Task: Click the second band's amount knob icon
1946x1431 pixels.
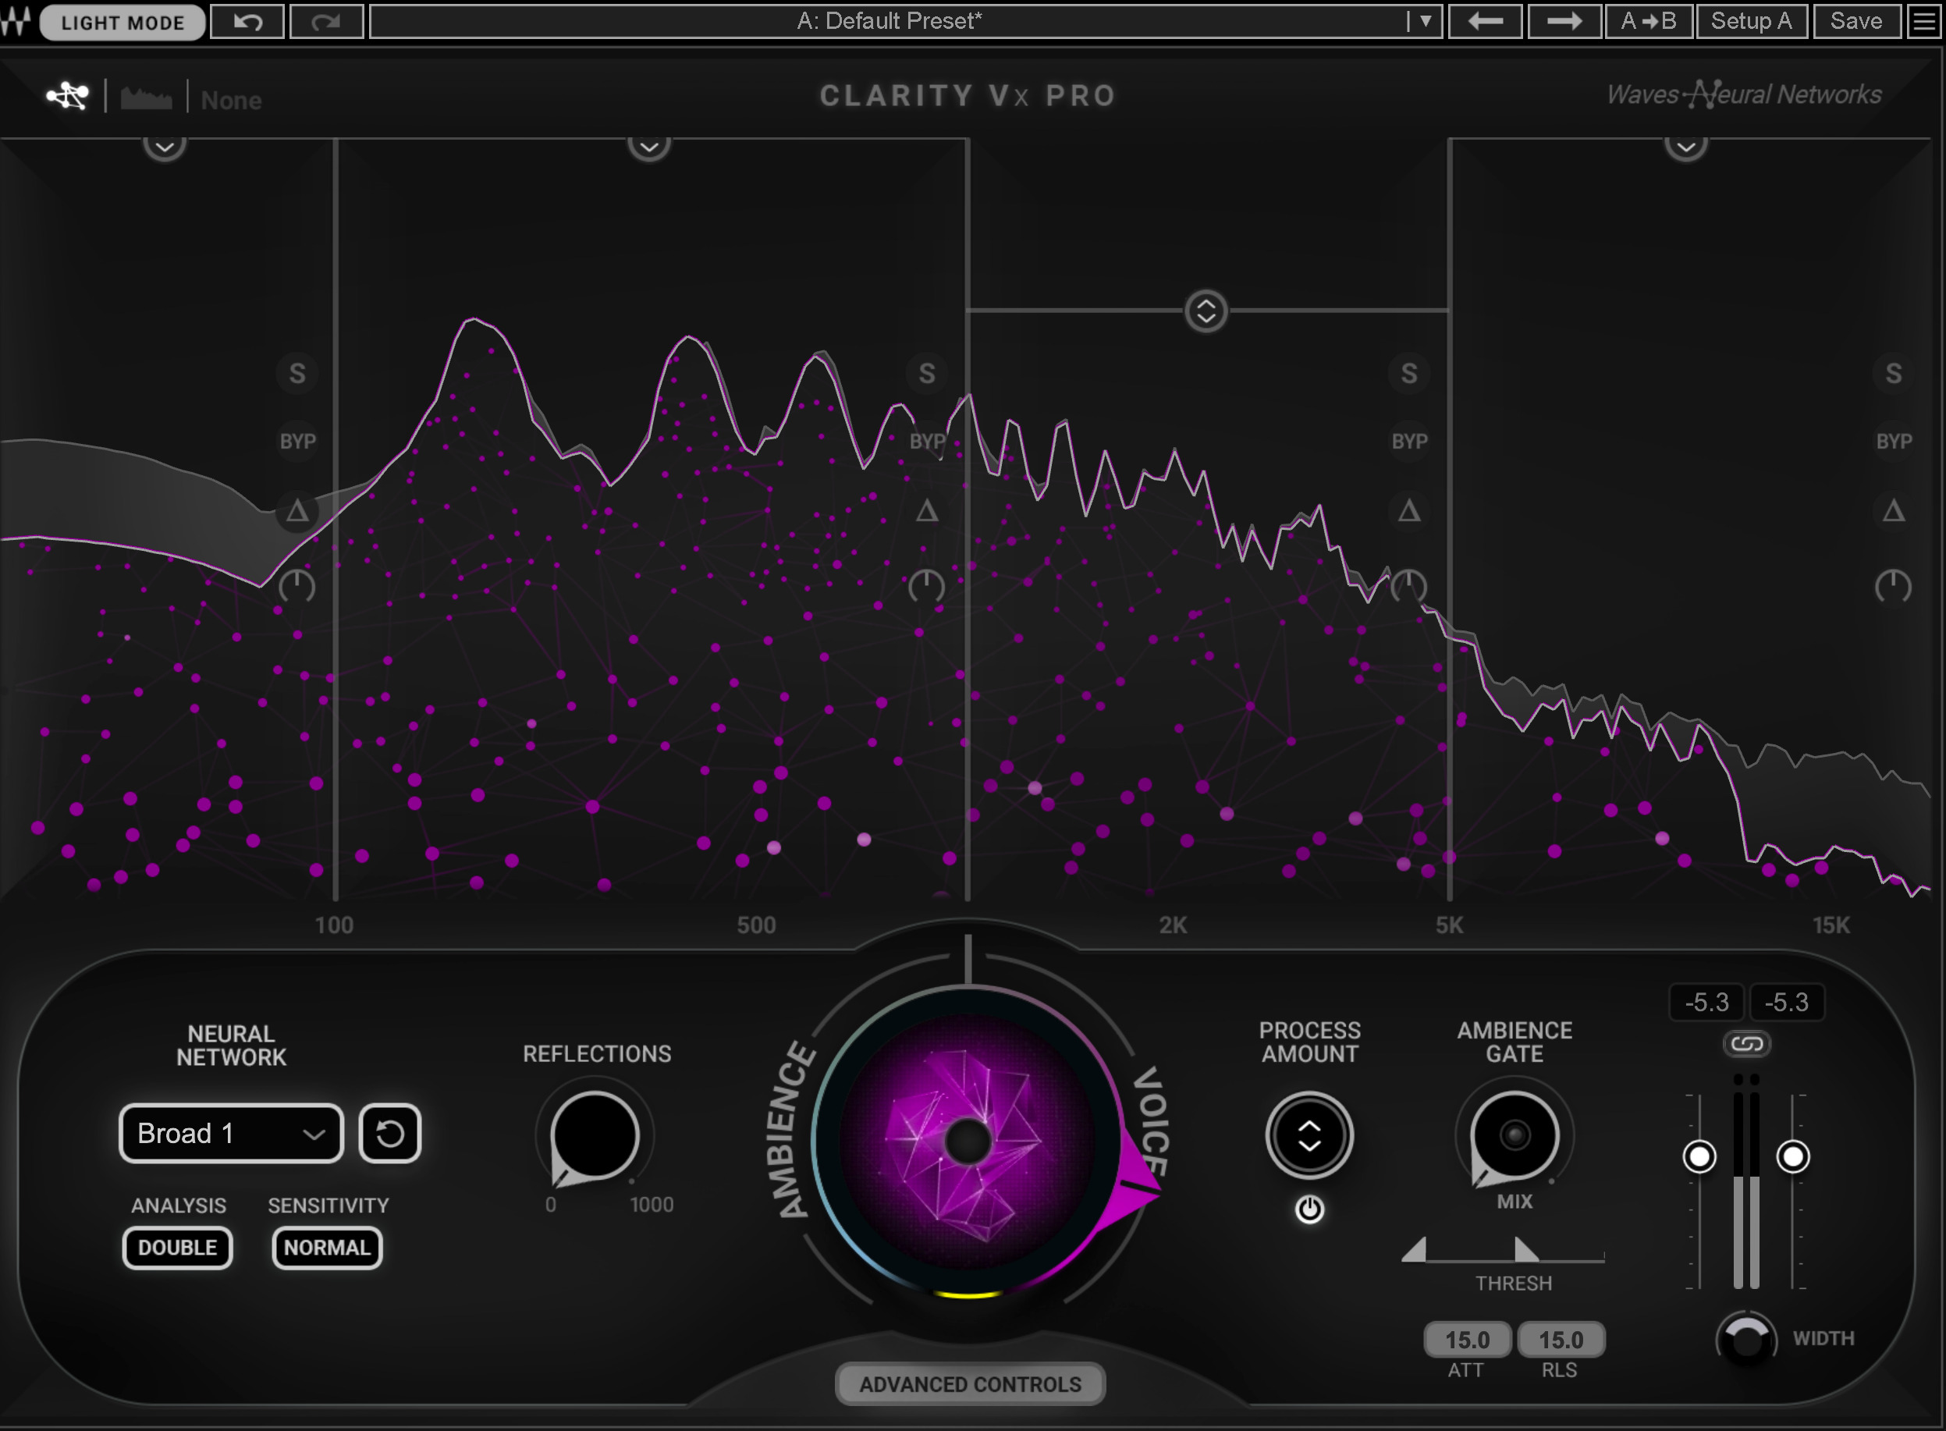Action: coord(927,587)
